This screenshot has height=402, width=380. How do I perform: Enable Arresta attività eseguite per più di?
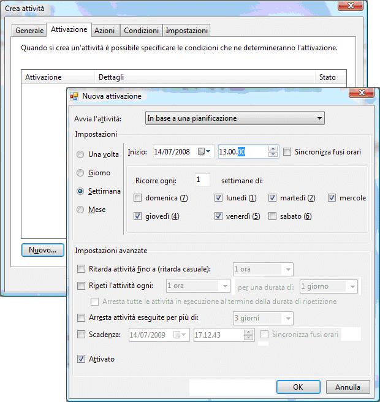82,317
